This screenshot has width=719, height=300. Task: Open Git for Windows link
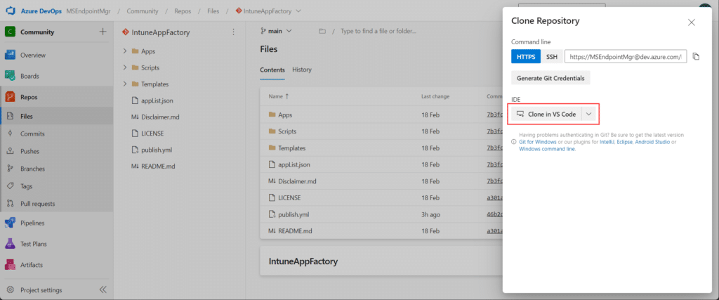coord(537,142)
